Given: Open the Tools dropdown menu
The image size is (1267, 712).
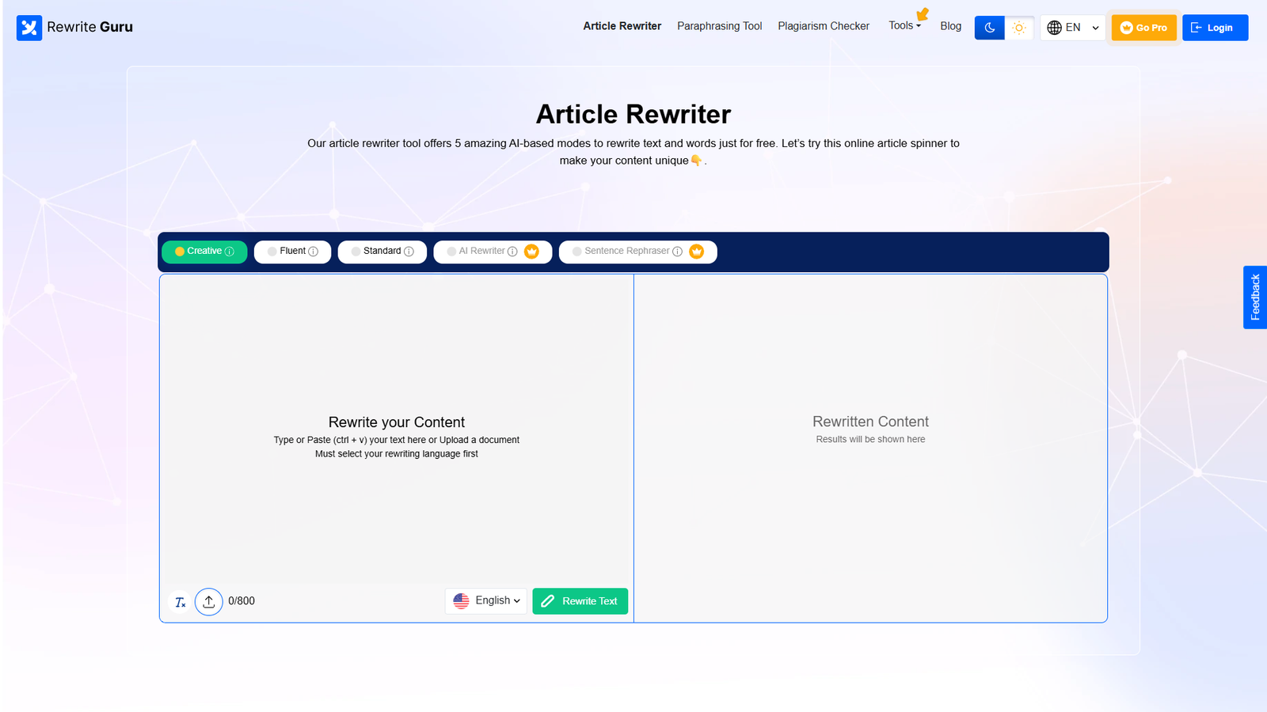Looking at the screenshot, I should (904, 26).
